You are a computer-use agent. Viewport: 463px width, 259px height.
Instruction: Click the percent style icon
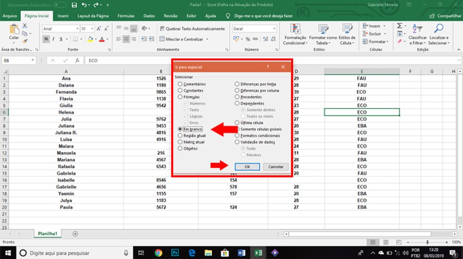[248, 39]
